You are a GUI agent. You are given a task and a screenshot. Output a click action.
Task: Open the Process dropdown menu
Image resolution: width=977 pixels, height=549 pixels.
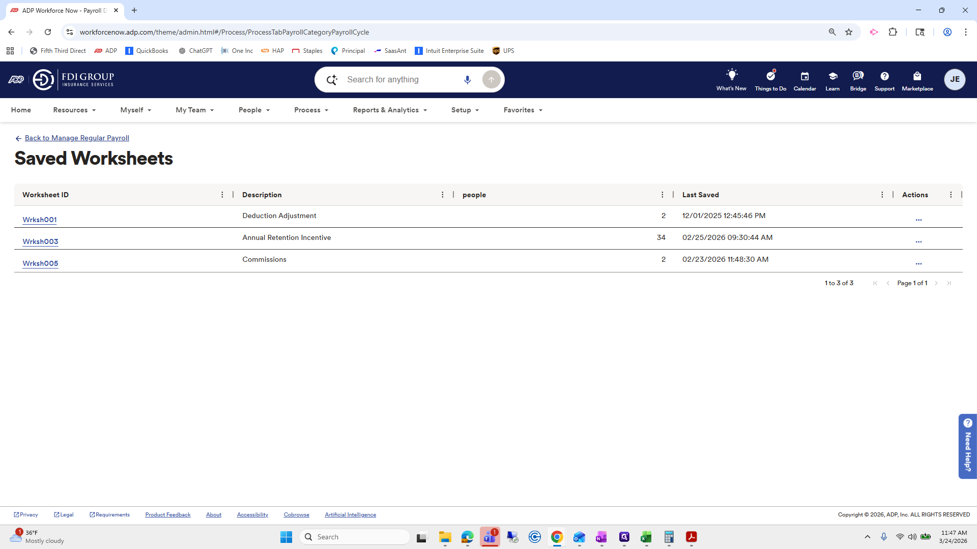[x=311, y=110]
